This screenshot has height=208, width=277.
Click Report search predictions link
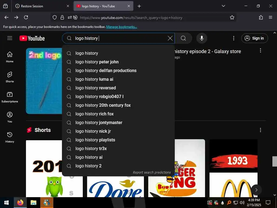click(152, 173)
